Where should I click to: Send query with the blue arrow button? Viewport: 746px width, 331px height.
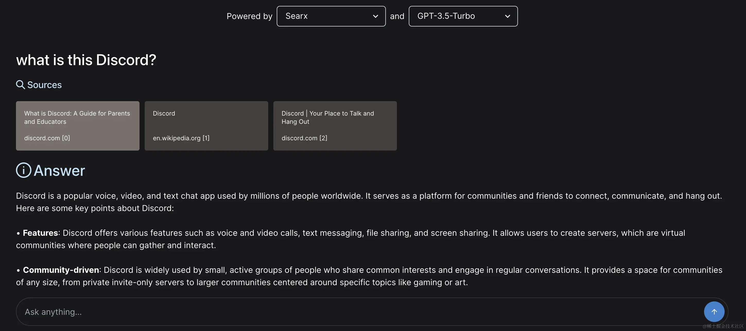click(x=714, y=312)
